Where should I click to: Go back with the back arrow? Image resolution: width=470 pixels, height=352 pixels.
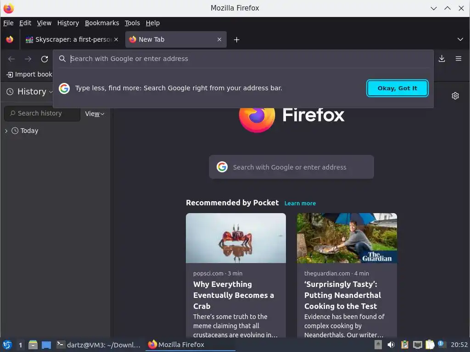[x=11, y=59]
